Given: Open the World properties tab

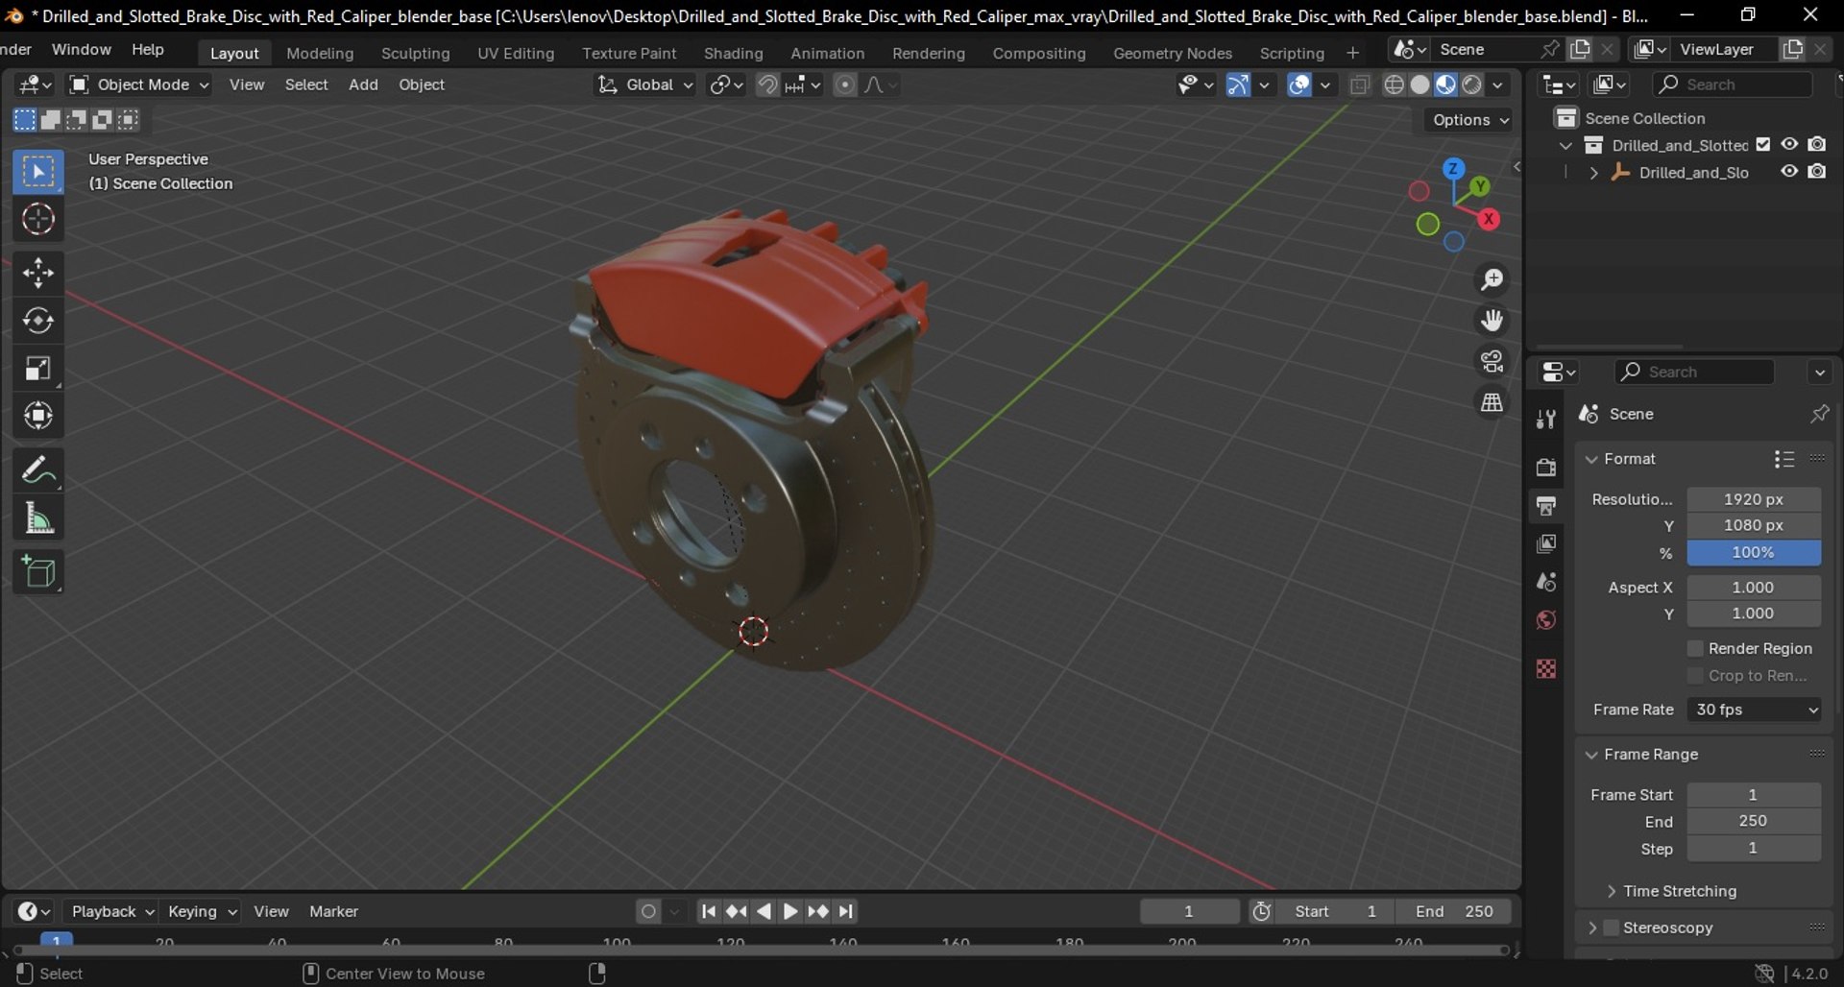Looking at the screenshot, I should tap(1546, 620).
